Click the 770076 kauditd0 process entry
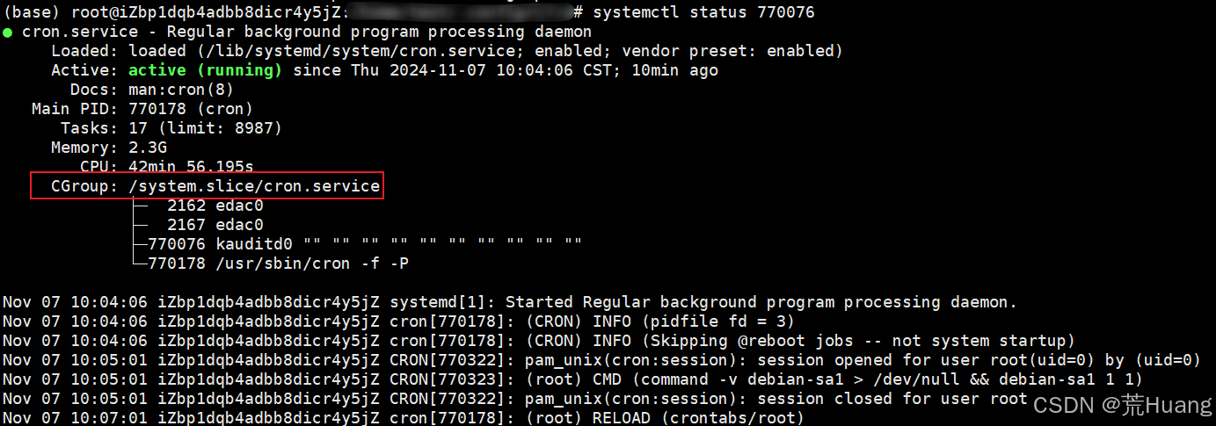 point(366,243)
